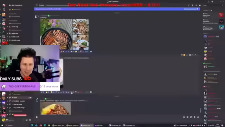This screenshot has width=225, height=127.
Task: Open the top-right food platter image
Action: tap(81, 26)
